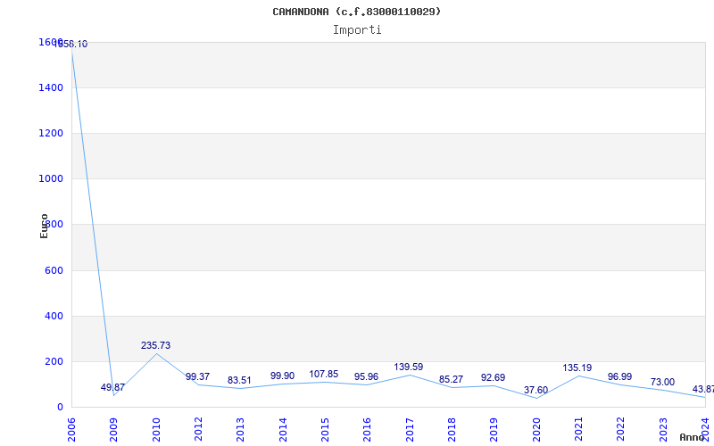Select the 49.87 data label

pos(112,387)
